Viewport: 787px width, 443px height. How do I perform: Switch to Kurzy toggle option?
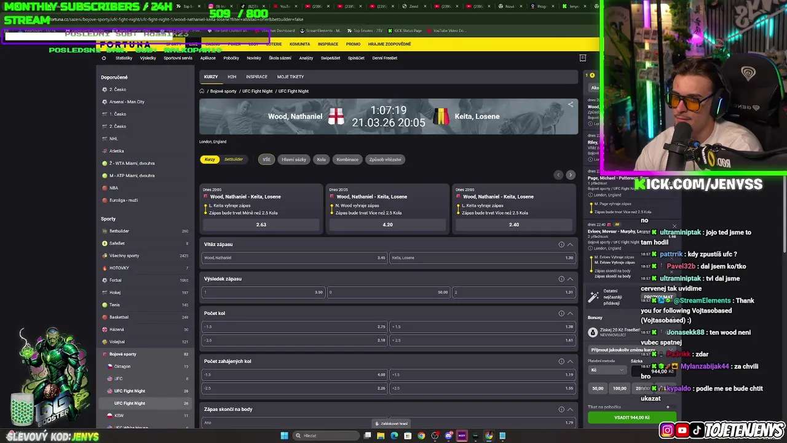pyautogui.click(x=210, y=159)
